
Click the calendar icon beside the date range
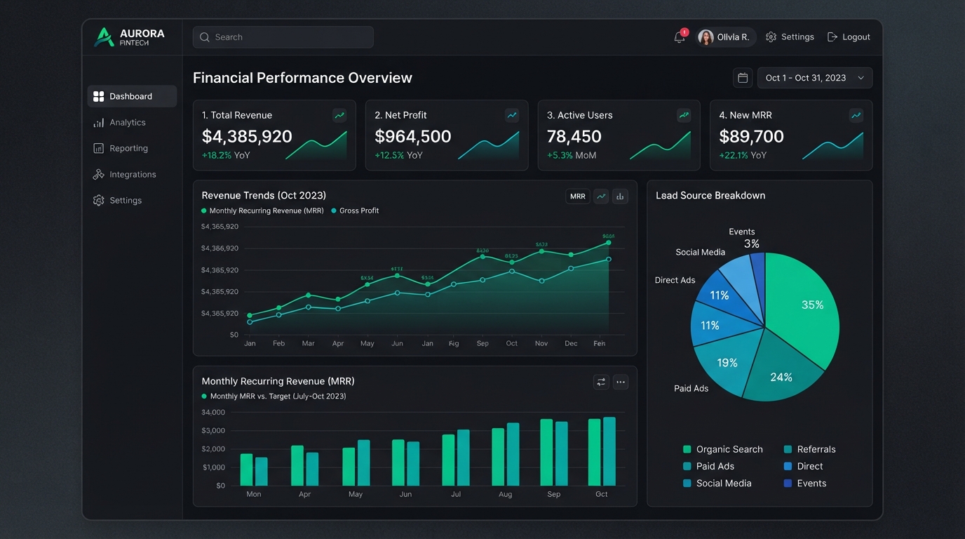click(x=743, y=78)
